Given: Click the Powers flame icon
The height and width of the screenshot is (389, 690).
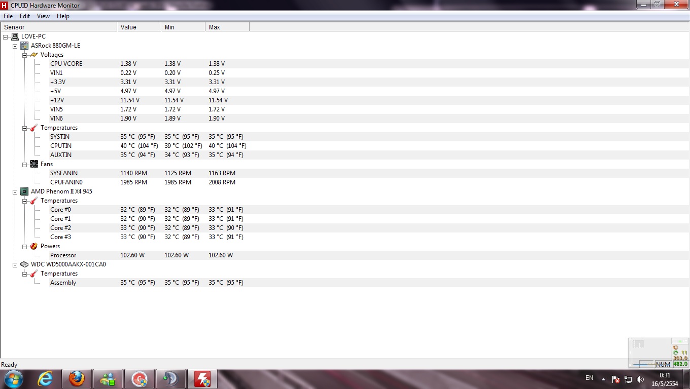Looking at the screenshot, I should click(34, 246).
